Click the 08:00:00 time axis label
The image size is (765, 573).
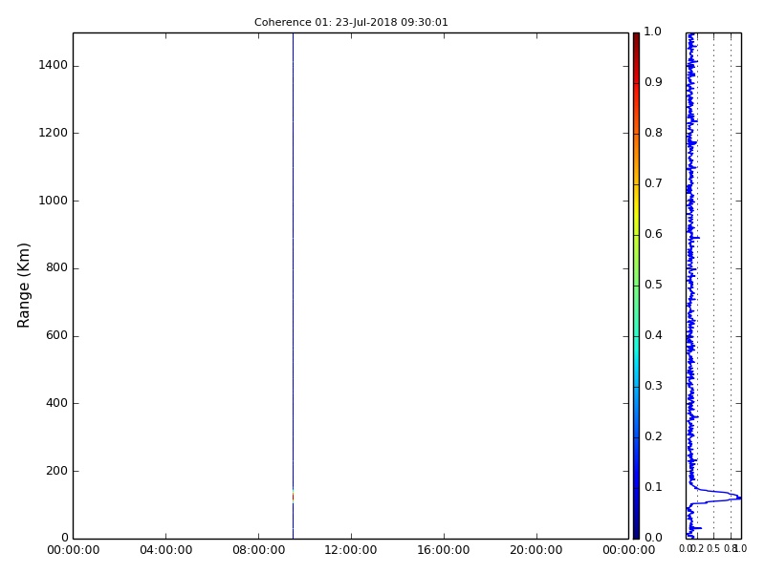click(x=258, y=550)
